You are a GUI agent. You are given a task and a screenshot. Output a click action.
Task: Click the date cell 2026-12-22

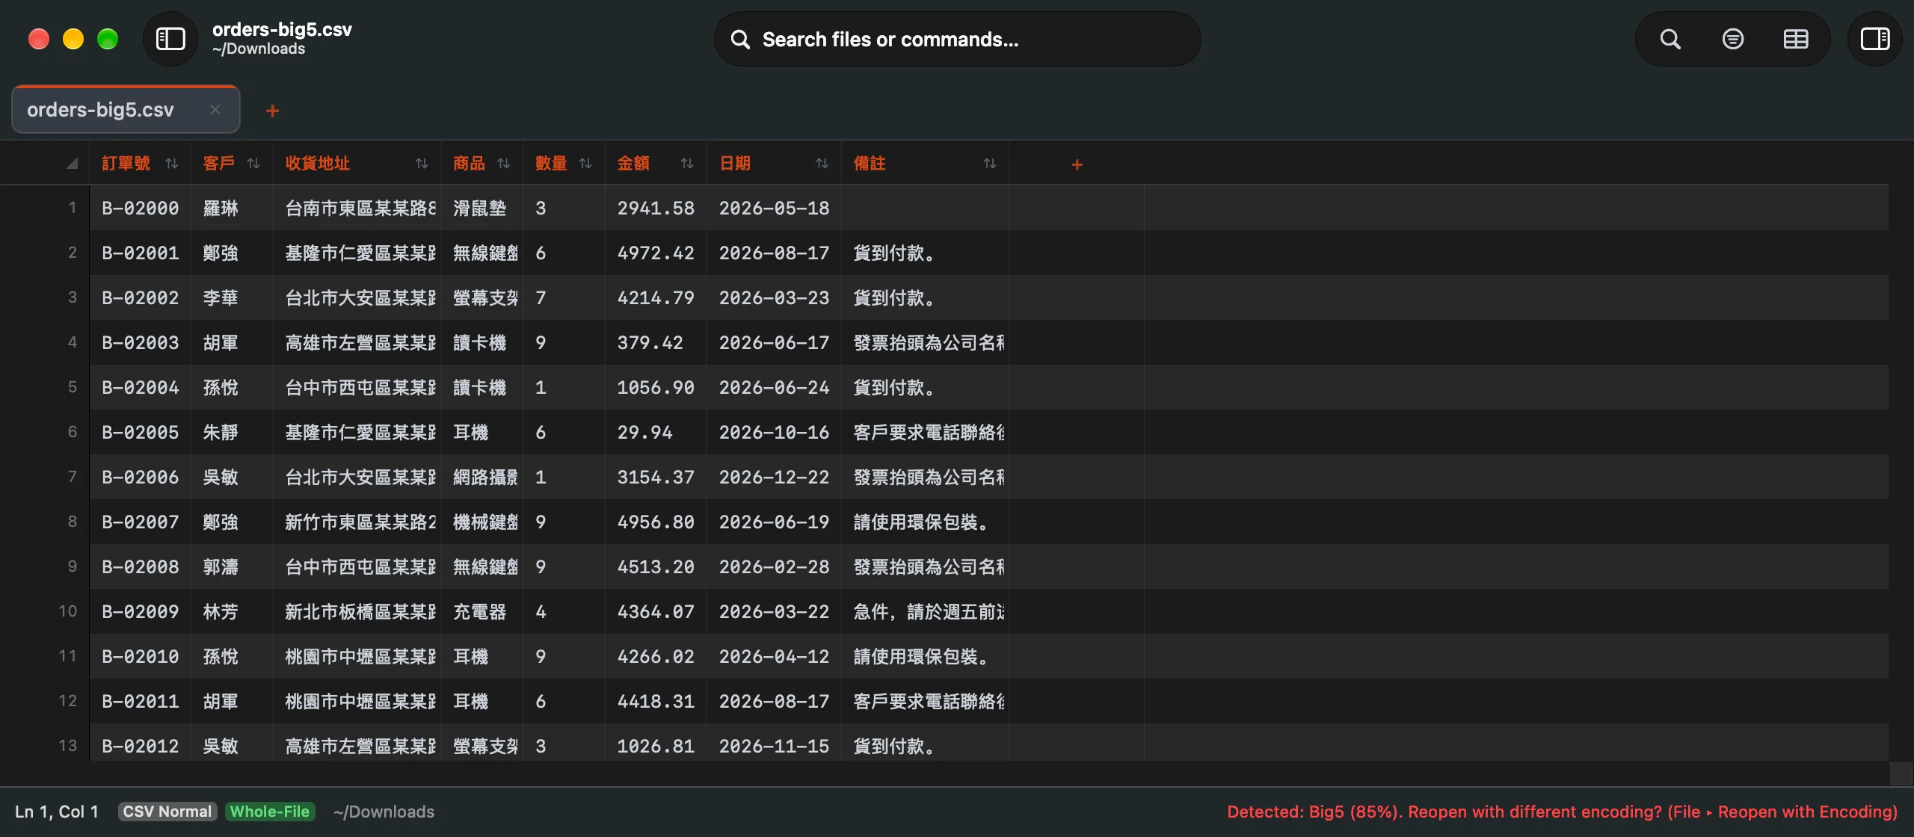click(x=774, y=477)
